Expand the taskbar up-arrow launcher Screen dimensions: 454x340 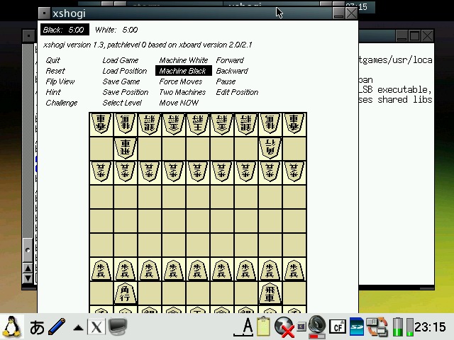click(77, 327)
